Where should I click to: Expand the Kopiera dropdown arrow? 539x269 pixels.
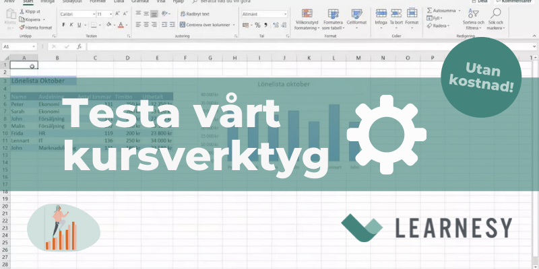[44, 20]
